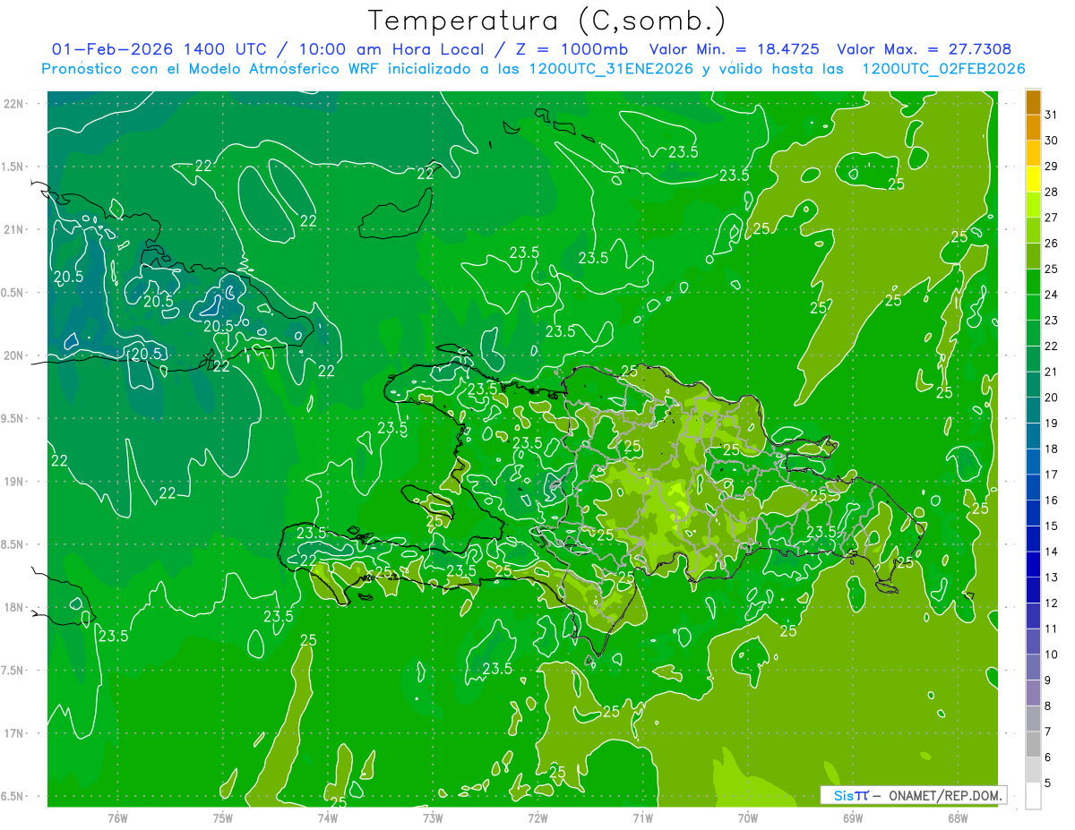Viewport: 1075px width, 830px height.
Task: Click the latitude axis label "17N"
Action: (x=14, y=733)
